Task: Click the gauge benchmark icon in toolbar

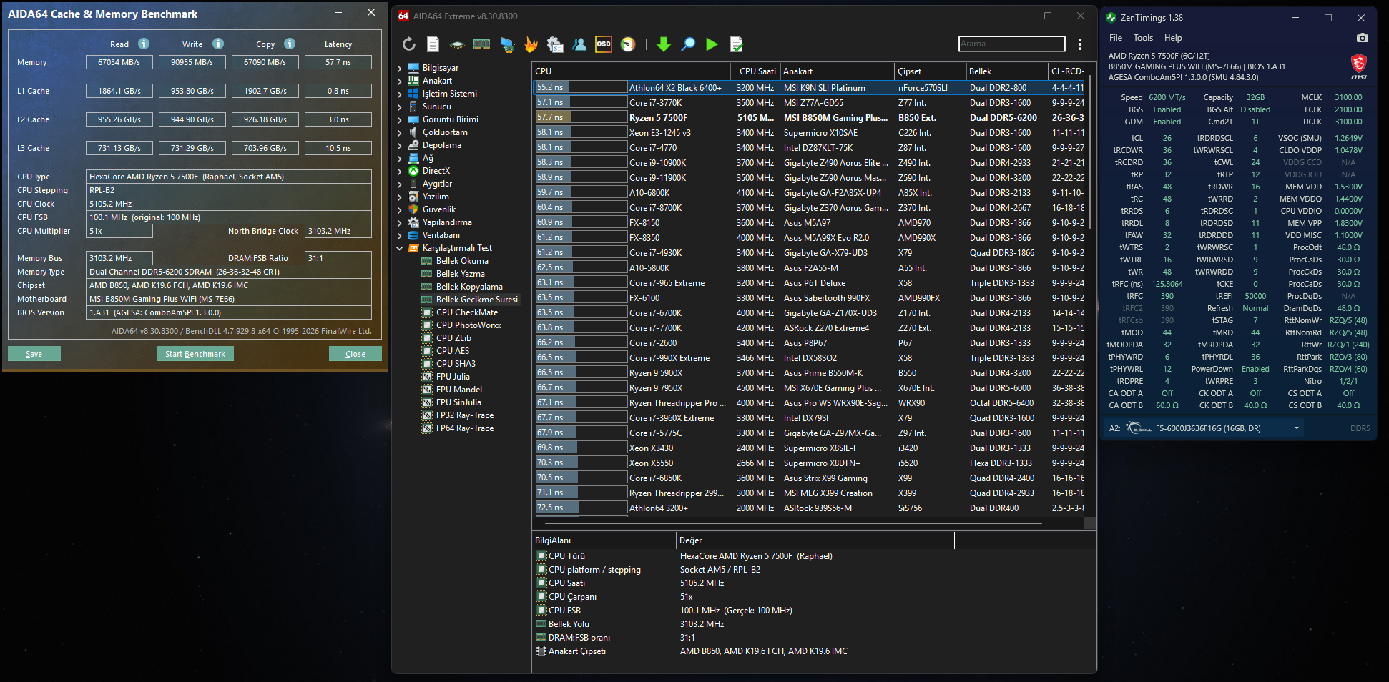Action: pos(628,44)
